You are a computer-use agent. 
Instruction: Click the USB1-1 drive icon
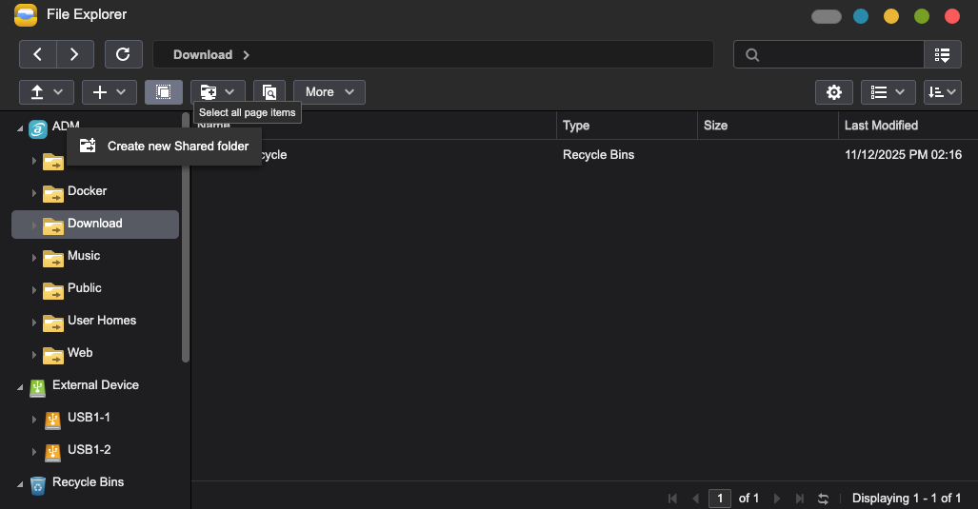[53, 421]
